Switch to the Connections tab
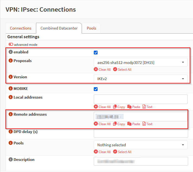This screenshot has width=193, height=172. pos(21,28)
